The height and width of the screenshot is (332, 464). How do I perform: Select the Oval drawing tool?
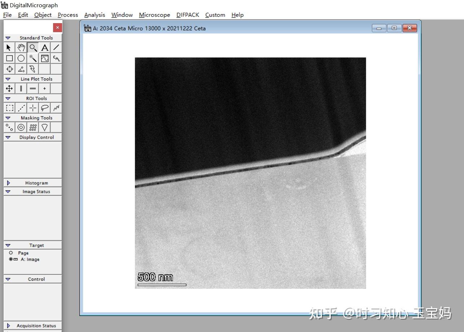tap(21, 58)
